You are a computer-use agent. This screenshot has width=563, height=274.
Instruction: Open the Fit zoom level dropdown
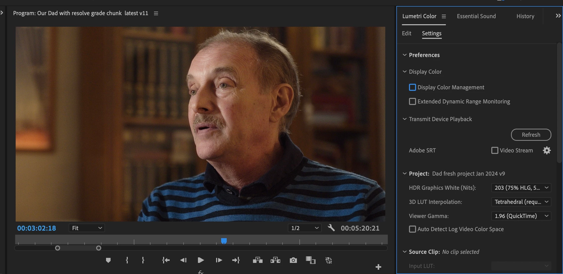pos(87,228)
